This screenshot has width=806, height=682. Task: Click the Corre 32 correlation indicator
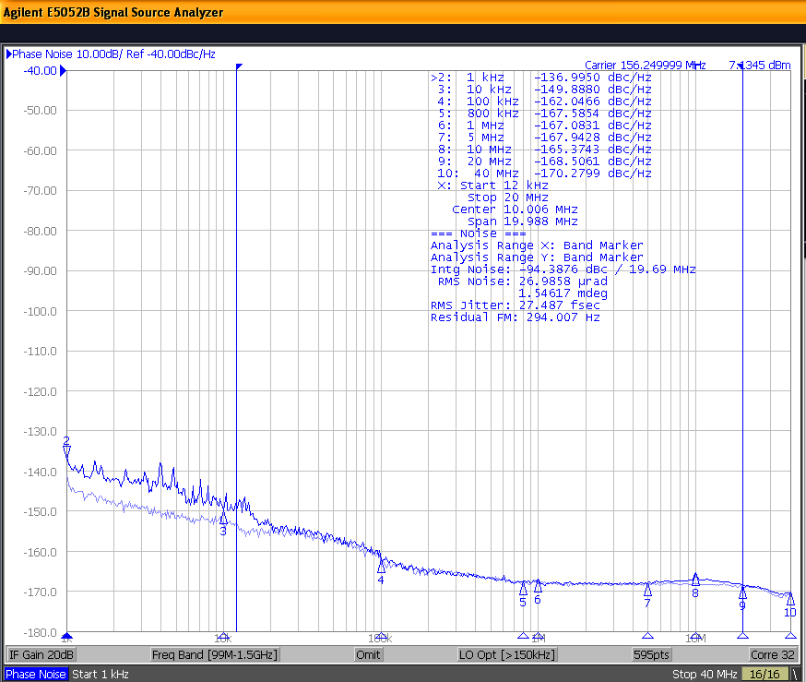point(773,654)
